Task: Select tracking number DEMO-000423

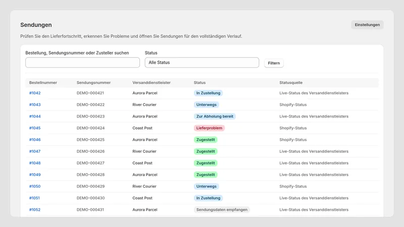Action: click(x=90, y=117)
